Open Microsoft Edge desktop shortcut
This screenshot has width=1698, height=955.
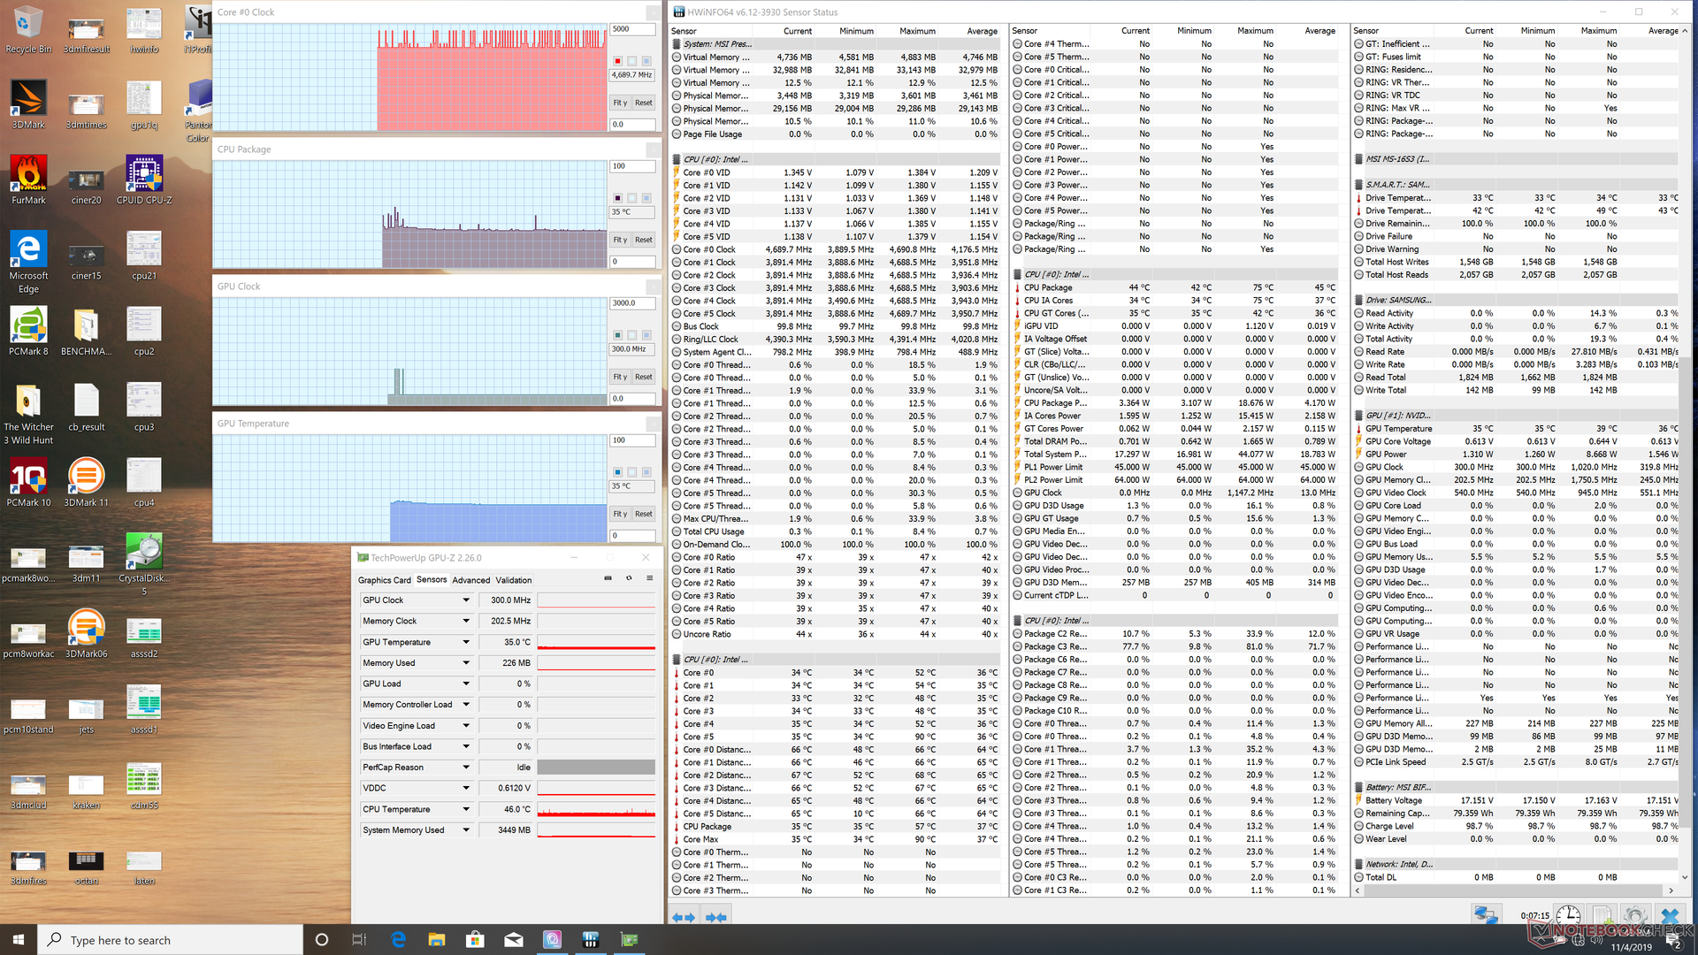tap(28, 263)
